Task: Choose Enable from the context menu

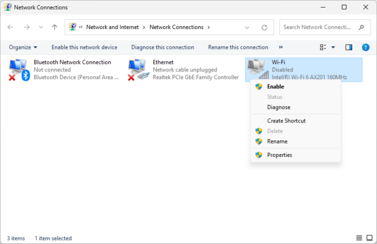Action: (275, 87)
